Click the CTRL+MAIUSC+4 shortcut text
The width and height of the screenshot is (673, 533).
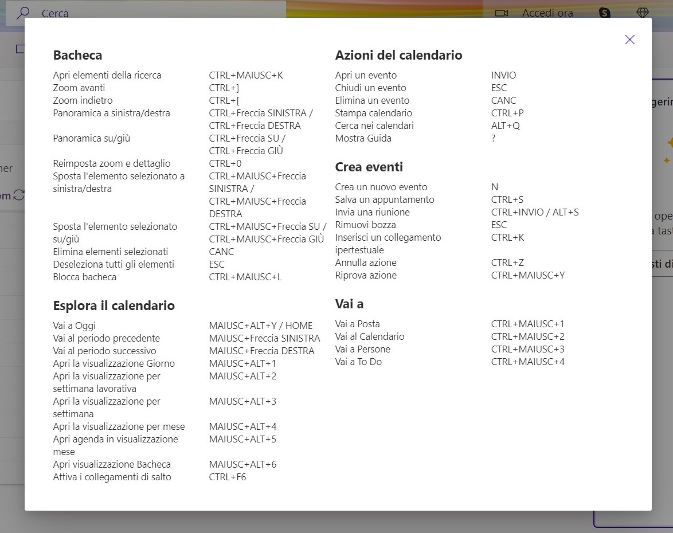click(x=528, y=362)
